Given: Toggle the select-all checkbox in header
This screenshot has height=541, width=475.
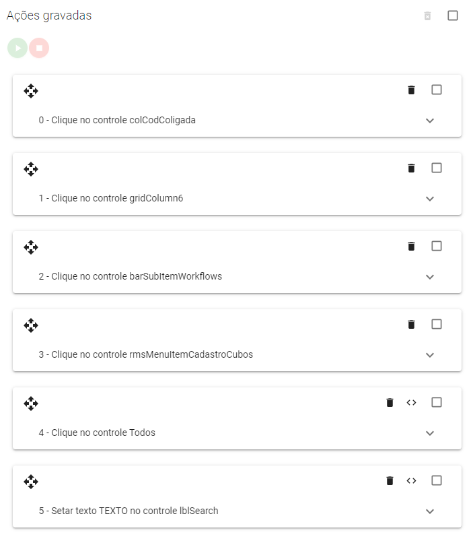Looking at the screenshot, I should [453, 15].
